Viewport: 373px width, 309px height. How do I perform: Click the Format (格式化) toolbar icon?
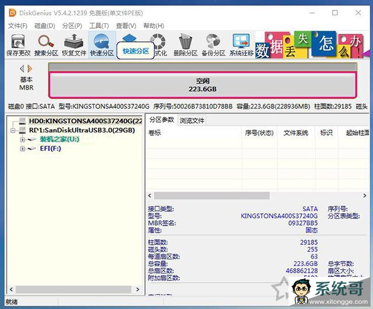159,45
